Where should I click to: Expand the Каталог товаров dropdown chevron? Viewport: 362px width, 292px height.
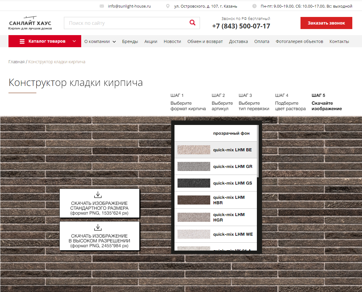74,41
